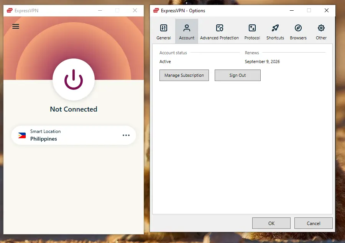Open the Advanced Protection tab
Screen dimensions: 345x243
pos(219,31)
